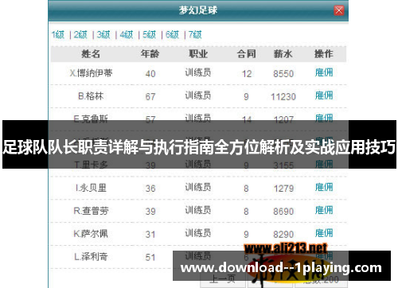Click contract 9 in K.萨尔佩 row
The width and height of the screenshot is (398, 288).
[246, 235]
